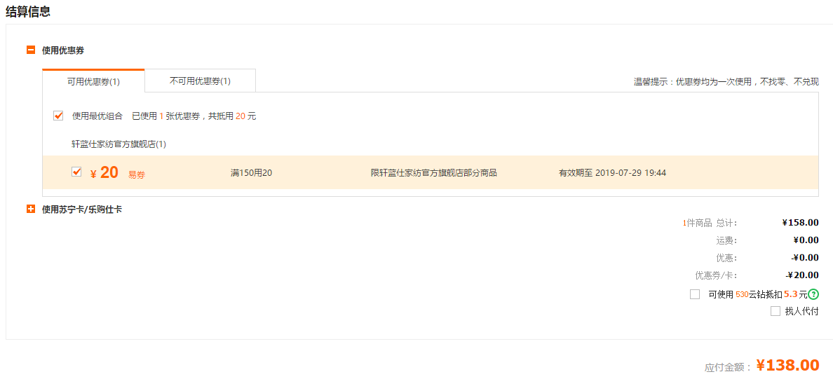Click the coupon deduction -¥20.00

[x=802, y=275]
